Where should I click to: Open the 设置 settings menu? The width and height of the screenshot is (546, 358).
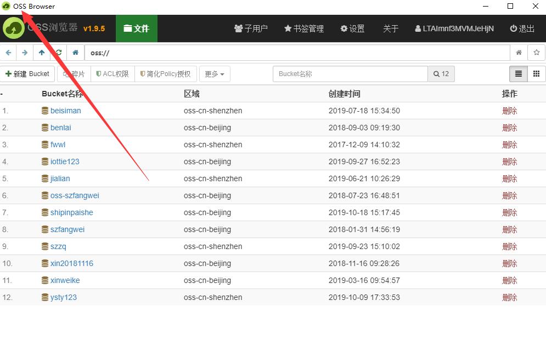pyautogui.click(x=352, y=28)
